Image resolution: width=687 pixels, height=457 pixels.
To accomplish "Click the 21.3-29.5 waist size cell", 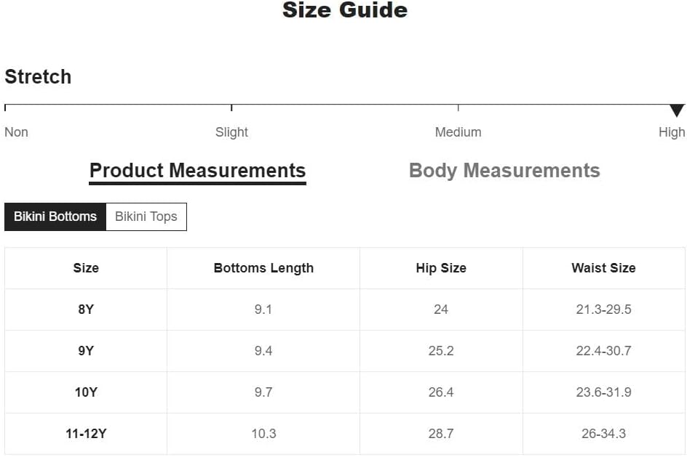I will 604,310.
